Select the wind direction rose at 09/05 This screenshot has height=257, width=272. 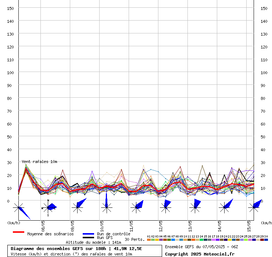point(79,206)
